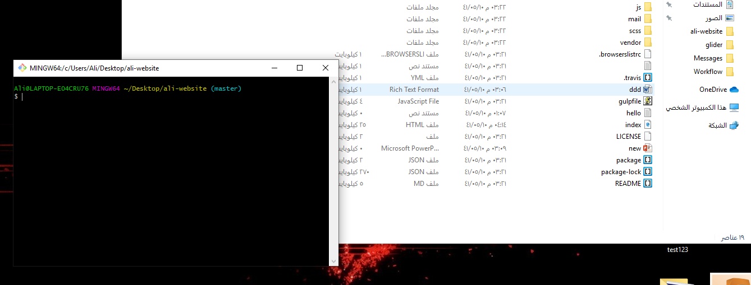The image size is (751, 285).
Task: Select the hello text file icon
Action: (x=648, y=113)
